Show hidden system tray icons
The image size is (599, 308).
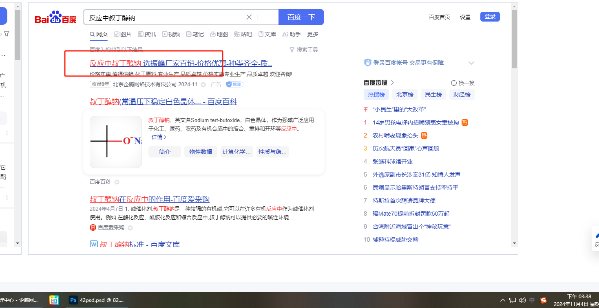coord(503,300)
